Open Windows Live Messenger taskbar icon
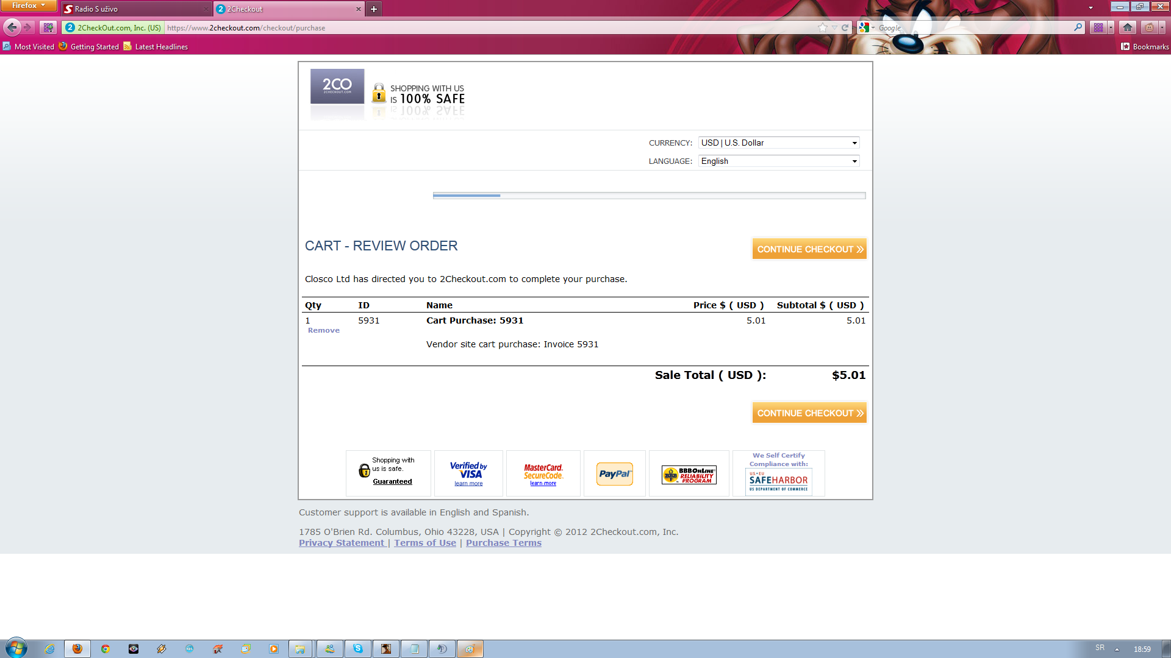The width and height of the screenshot is (1171, 658). point(330,649)
